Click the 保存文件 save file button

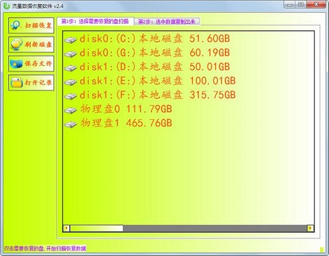point(31,63)
